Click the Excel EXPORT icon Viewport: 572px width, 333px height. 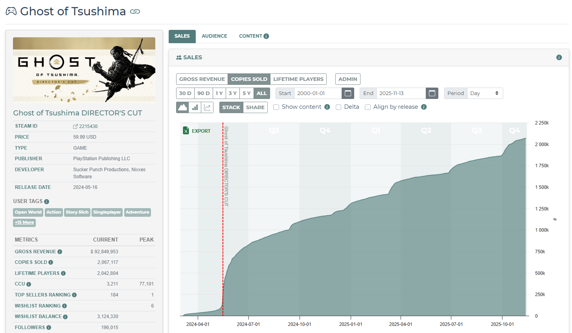[x=186, y=131]
